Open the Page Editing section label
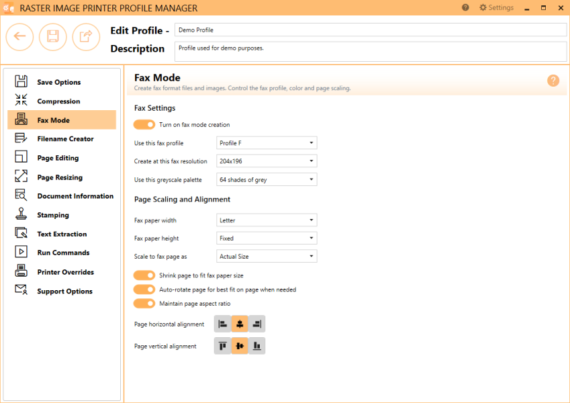Viewport: 570px width, 403px height. coord(58,158)
